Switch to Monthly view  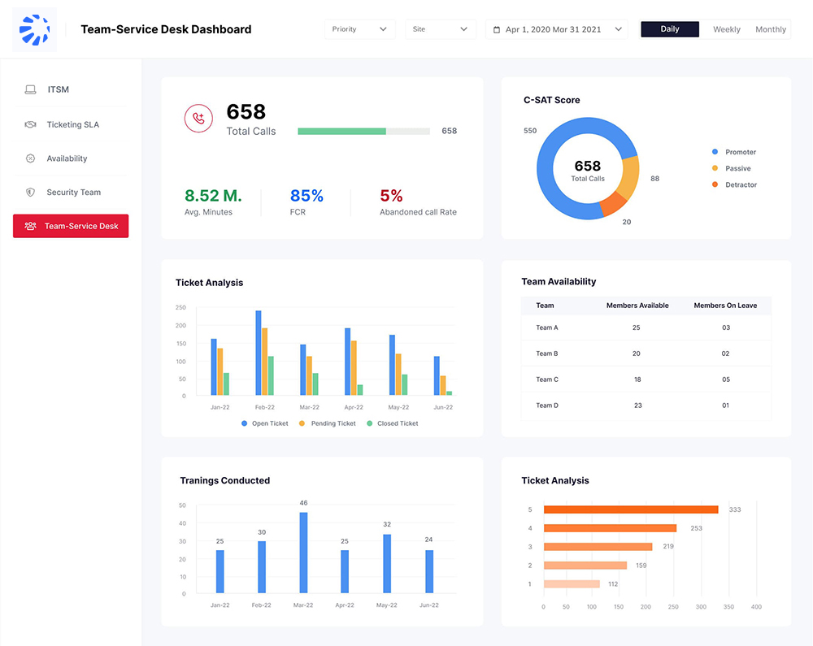pyautogui.click(x=770, y=29)
